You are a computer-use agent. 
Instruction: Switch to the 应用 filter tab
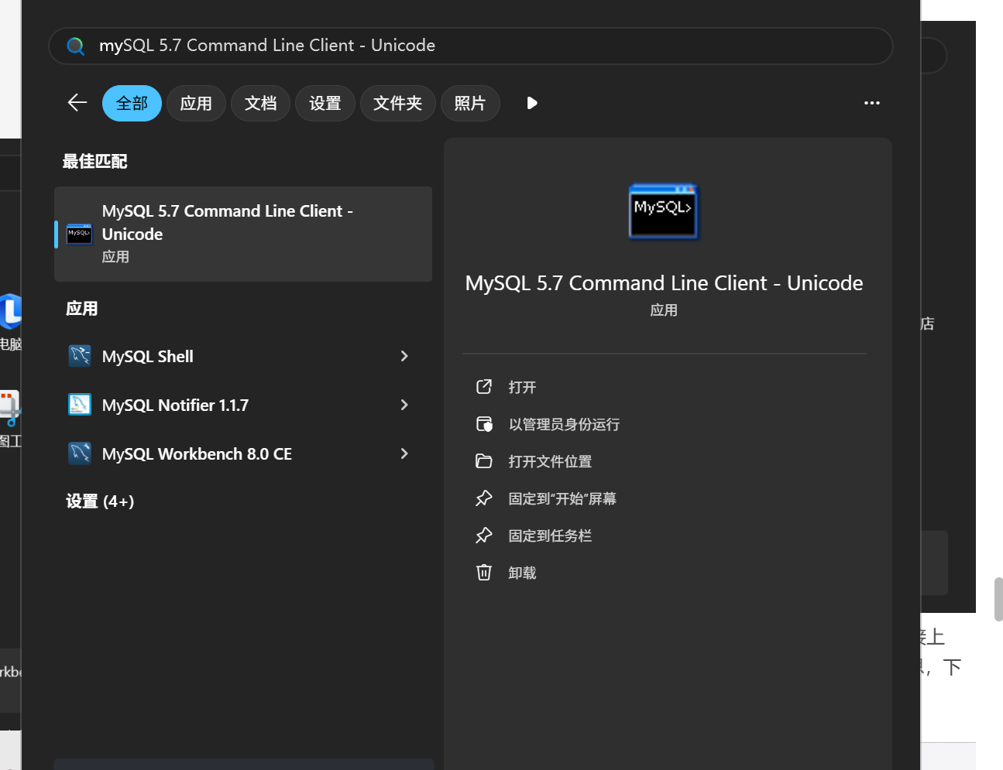[196, 103]
